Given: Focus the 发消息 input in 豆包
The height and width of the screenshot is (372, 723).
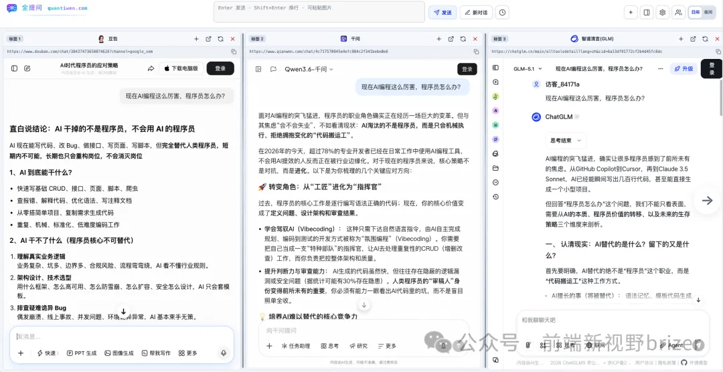Looking at the screenshot, I should point(122,337).
